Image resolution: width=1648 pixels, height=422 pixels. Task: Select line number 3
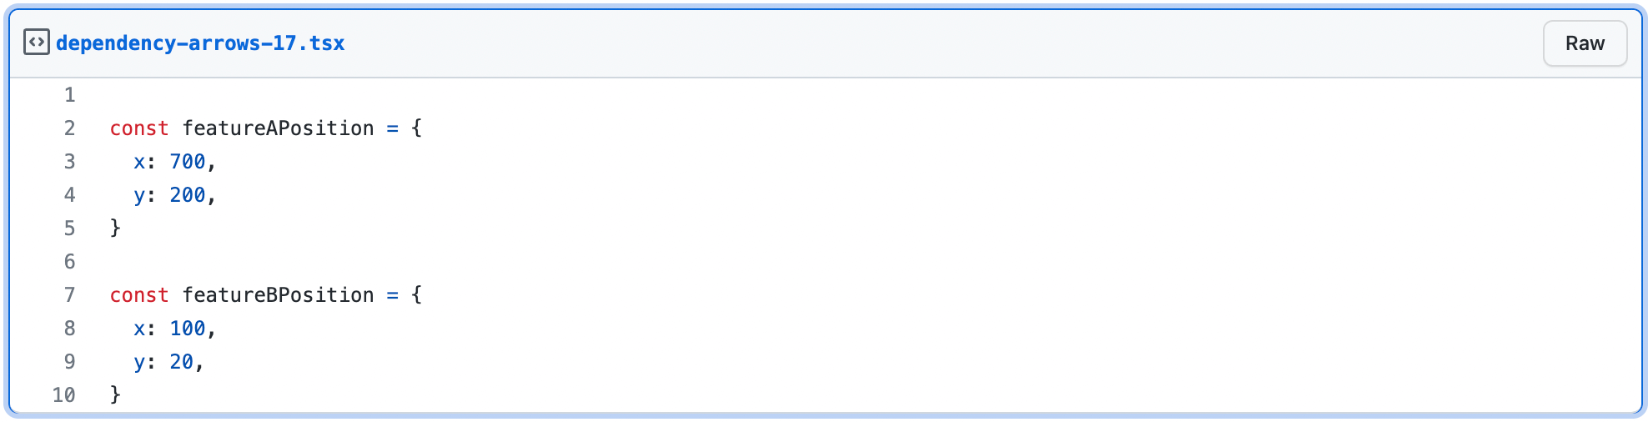click(x=70, y=162)
